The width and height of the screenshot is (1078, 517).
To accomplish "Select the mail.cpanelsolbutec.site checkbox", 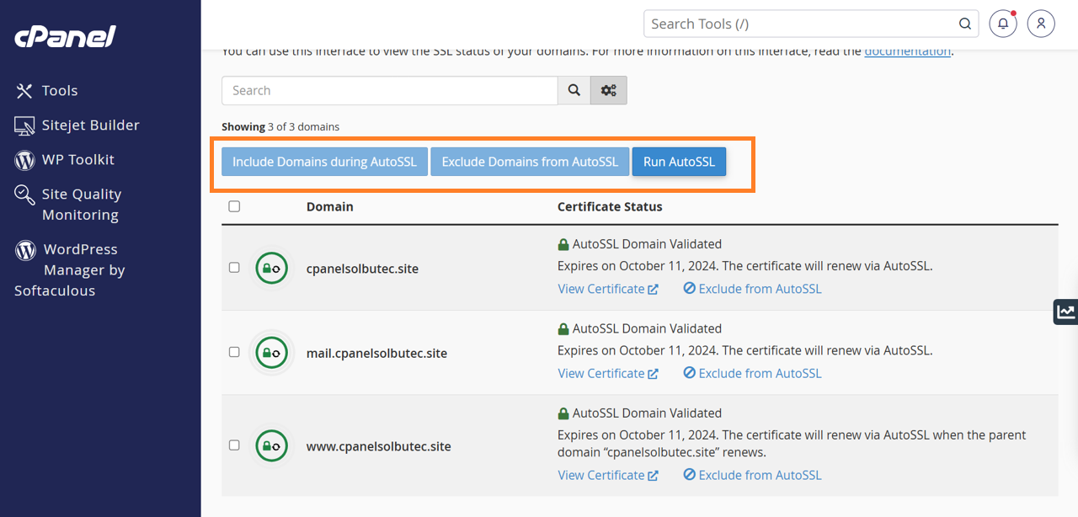I will click(x=234, y=352).
